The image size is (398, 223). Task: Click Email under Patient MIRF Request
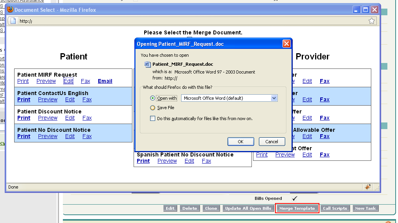pyautogui.click(x=105, y=81)
